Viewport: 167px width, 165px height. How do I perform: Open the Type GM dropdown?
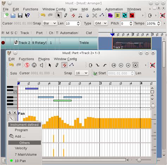(101, 23)
